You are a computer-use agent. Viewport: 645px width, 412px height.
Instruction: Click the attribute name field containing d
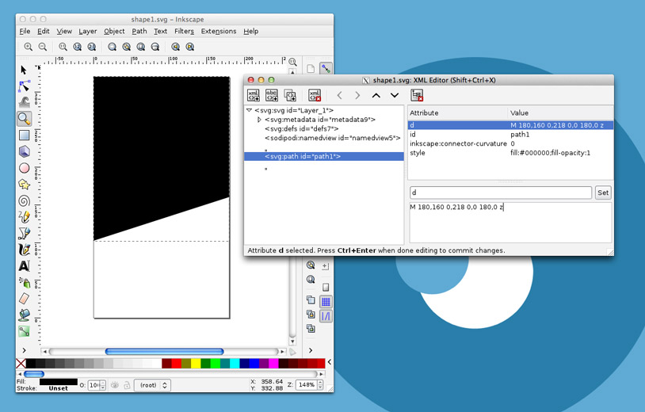pyautogui.click(x=501, y=193)
